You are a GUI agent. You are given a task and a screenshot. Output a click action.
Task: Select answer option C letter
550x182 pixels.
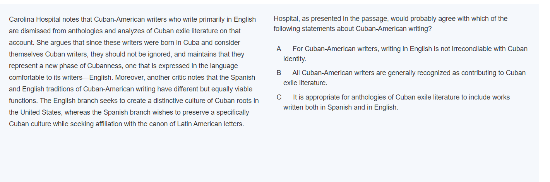click(279, 97)
